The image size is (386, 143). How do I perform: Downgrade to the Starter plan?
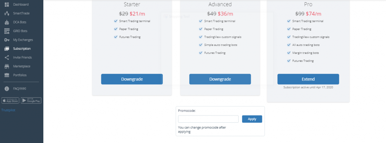click(x=132, y=79)
